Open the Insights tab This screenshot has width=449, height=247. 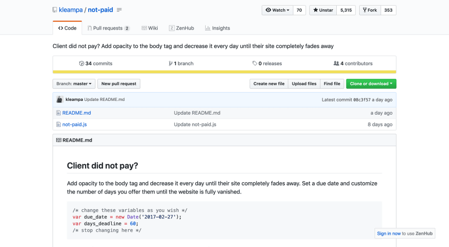[x=217, y=28]
